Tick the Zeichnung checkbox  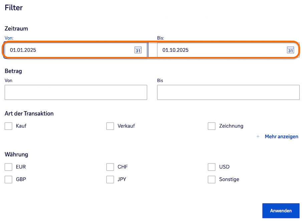[x=212, y=126]
